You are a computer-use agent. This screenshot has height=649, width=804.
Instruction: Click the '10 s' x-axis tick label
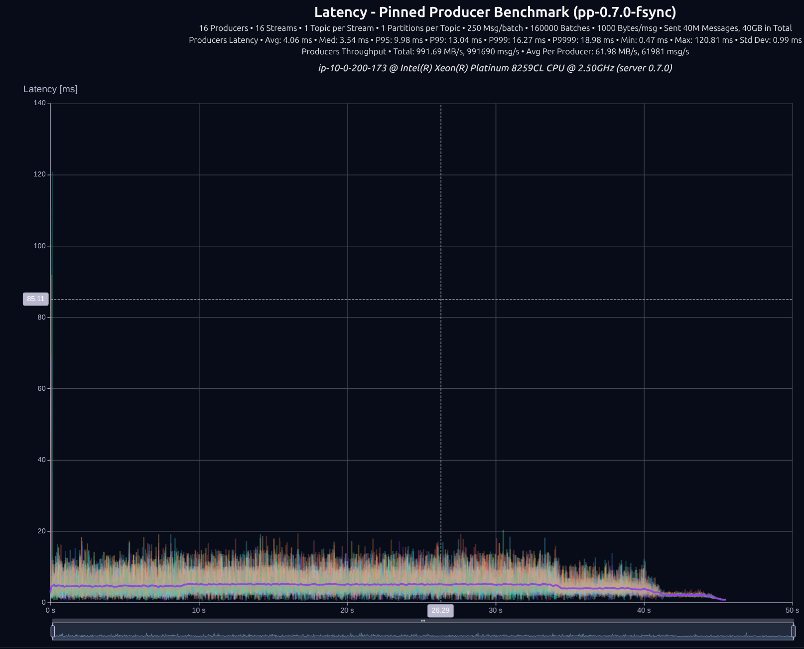pos(199,611)
